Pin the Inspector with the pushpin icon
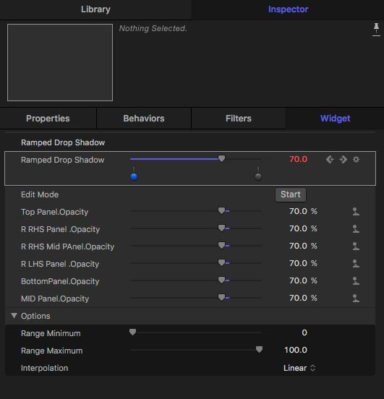Viewport: 384px width, 399px height. [376, 30]
